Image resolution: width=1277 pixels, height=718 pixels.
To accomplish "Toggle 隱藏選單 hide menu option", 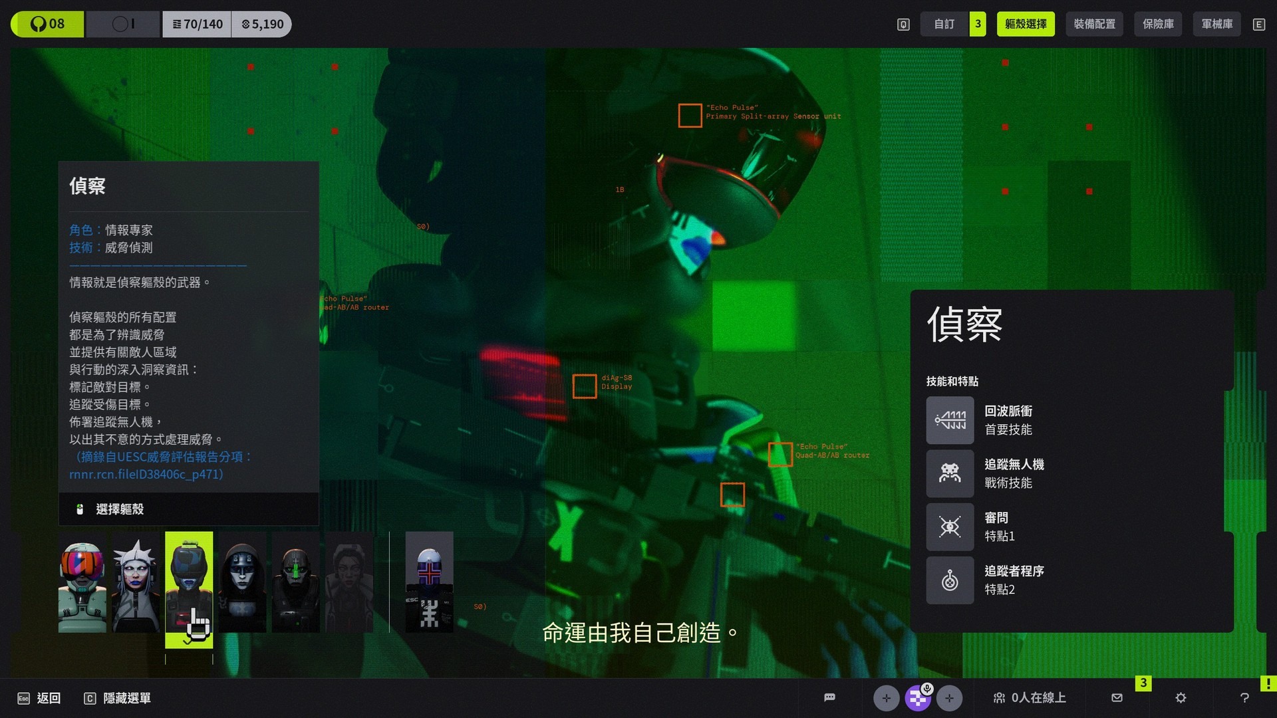I will tap(118, 698).
